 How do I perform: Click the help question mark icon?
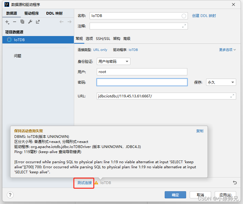coord(10,195)
